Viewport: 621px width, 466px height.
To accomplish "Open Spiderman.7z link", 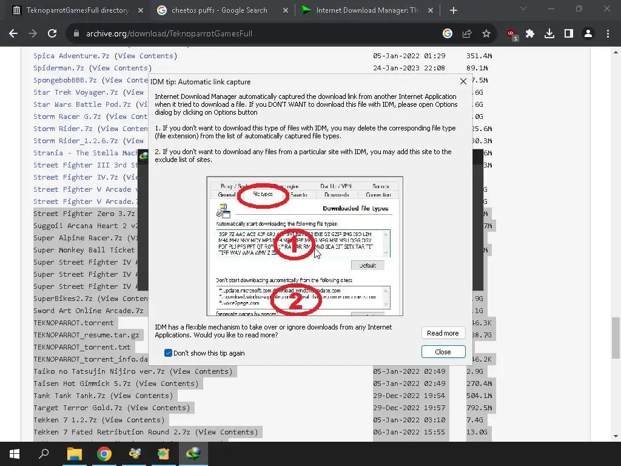I will [x=59, y=68].
